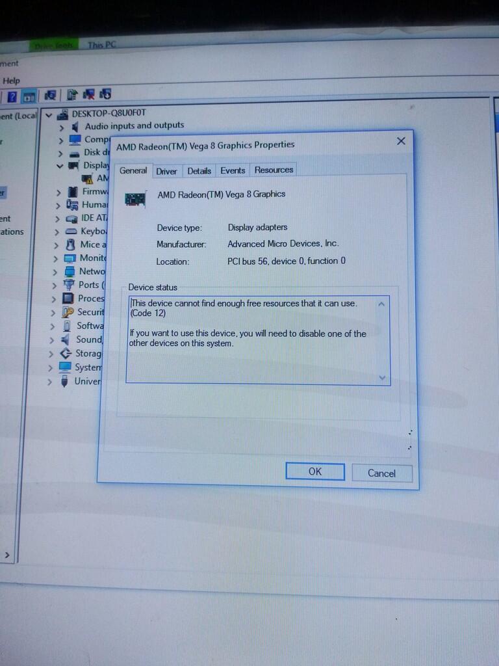Screen dimensions: 499x666
Task: Toggle the highlighted Show/Hide Action Pane toolbar icon
Action: 29,96
